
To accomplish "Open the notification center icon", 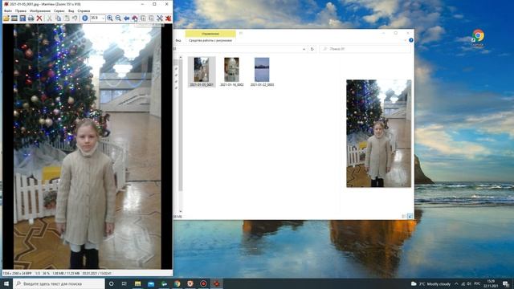I will pyautogui.click(x=506, y=283).
